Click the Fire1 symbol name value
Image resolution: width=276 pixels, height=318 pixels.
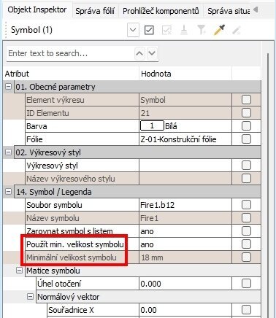coord(149,218)
